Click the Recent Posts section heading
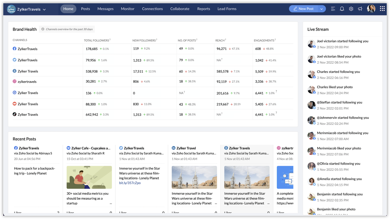The width and height of the screenshot is (390, 219). 24,139
